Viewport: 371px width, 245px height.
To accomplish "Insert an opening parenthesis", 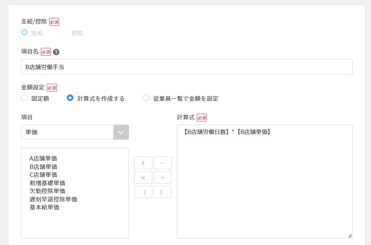I will point(143,192).
